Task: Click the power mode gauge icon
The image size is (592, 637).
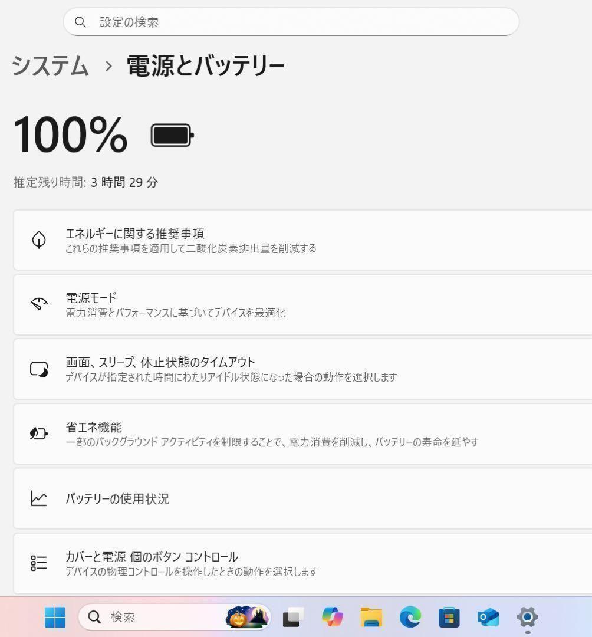Action: pyautogui.click(x=39, y=304)
